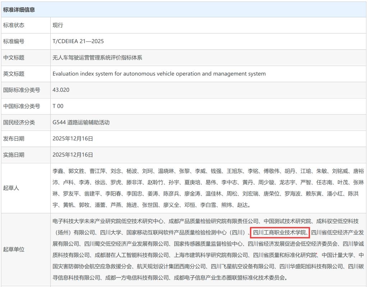This screenshot has width=368, height=287.
Task: Click the 国际标准分类号 label
Action: [22, 90]
